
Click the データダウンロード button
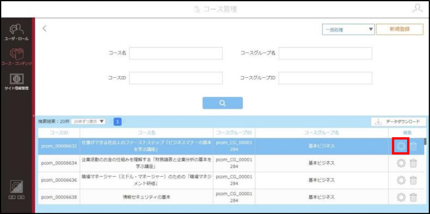pos(398,122)
